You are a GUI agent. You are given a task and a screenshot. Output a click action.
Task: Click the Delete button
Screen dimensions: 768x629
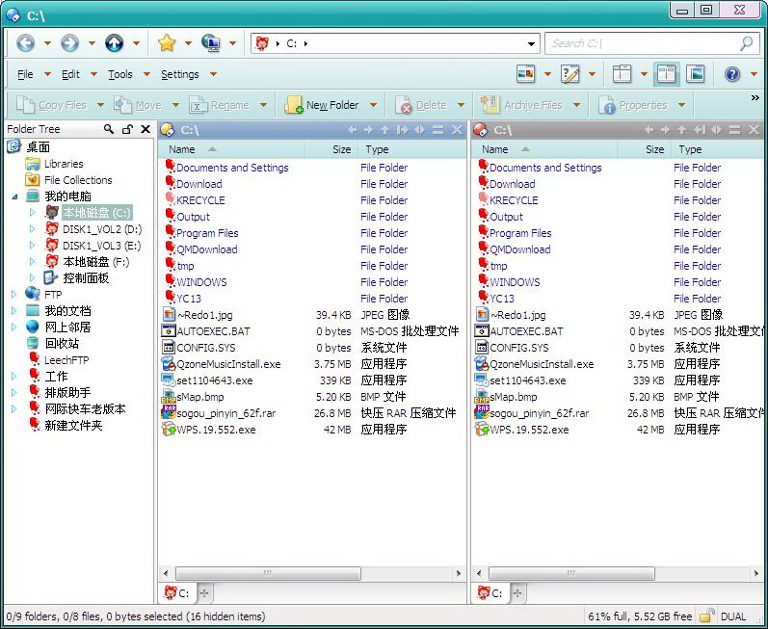pos(422,105)
